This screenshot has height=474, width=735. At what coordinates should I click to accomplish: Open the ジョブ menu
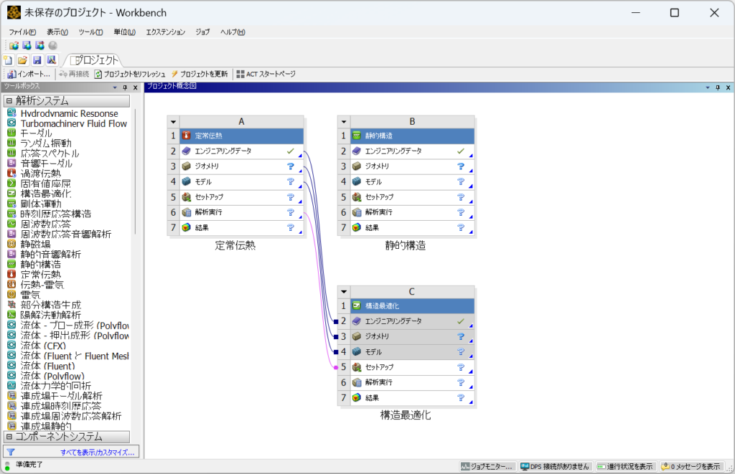(x=202, y=32)
